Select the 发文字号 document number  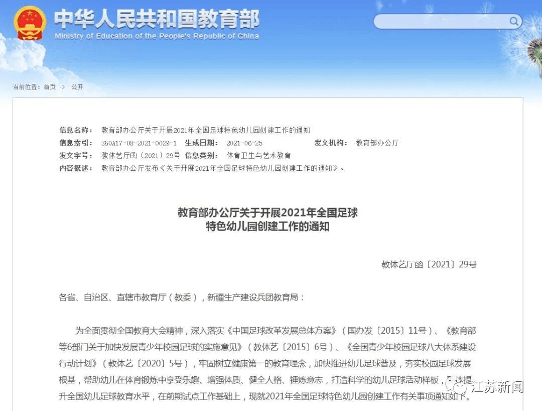pos(142,155)
